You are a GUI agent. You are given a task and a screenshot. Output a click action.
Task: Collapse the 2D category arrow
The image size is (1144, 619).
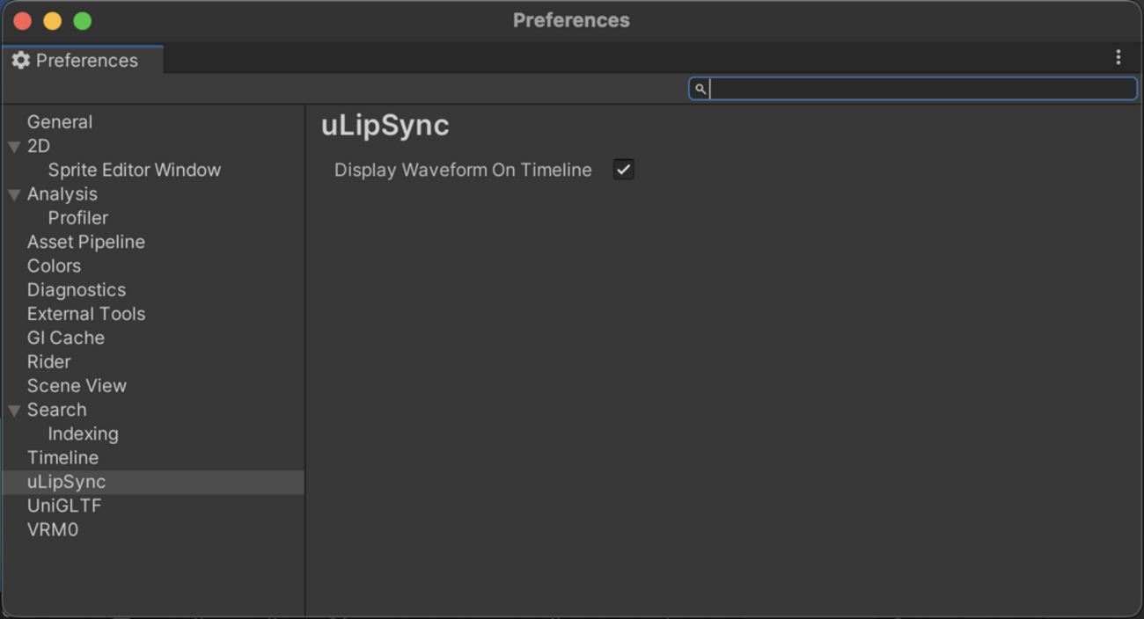tap(15, 147)
